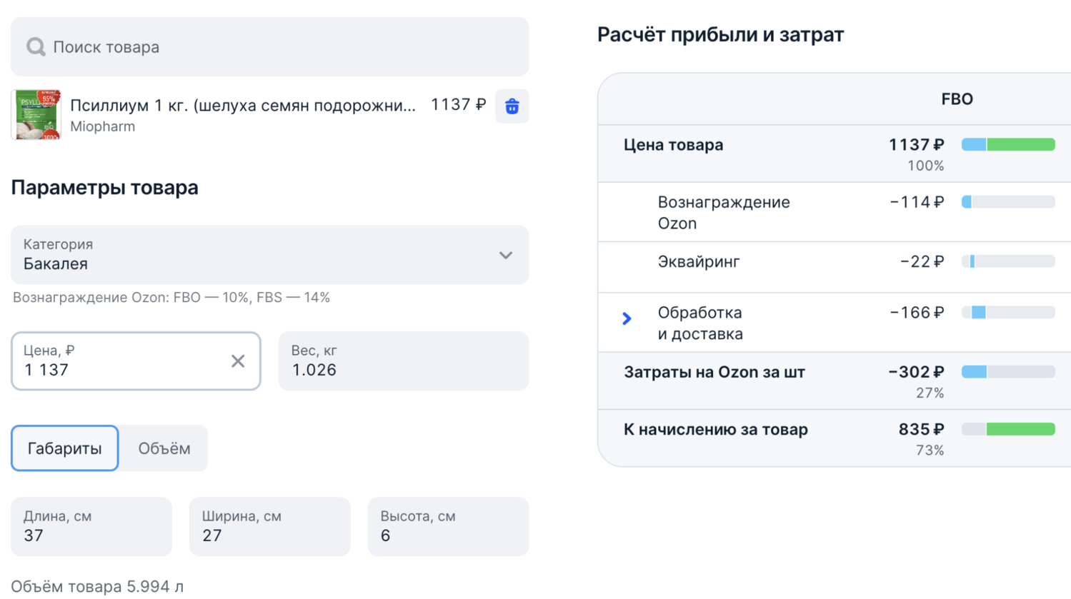This screenshot has width=1071, height=599.
Task: Click the Категория dropdown chevron arrow
Action: pos(506,256)
